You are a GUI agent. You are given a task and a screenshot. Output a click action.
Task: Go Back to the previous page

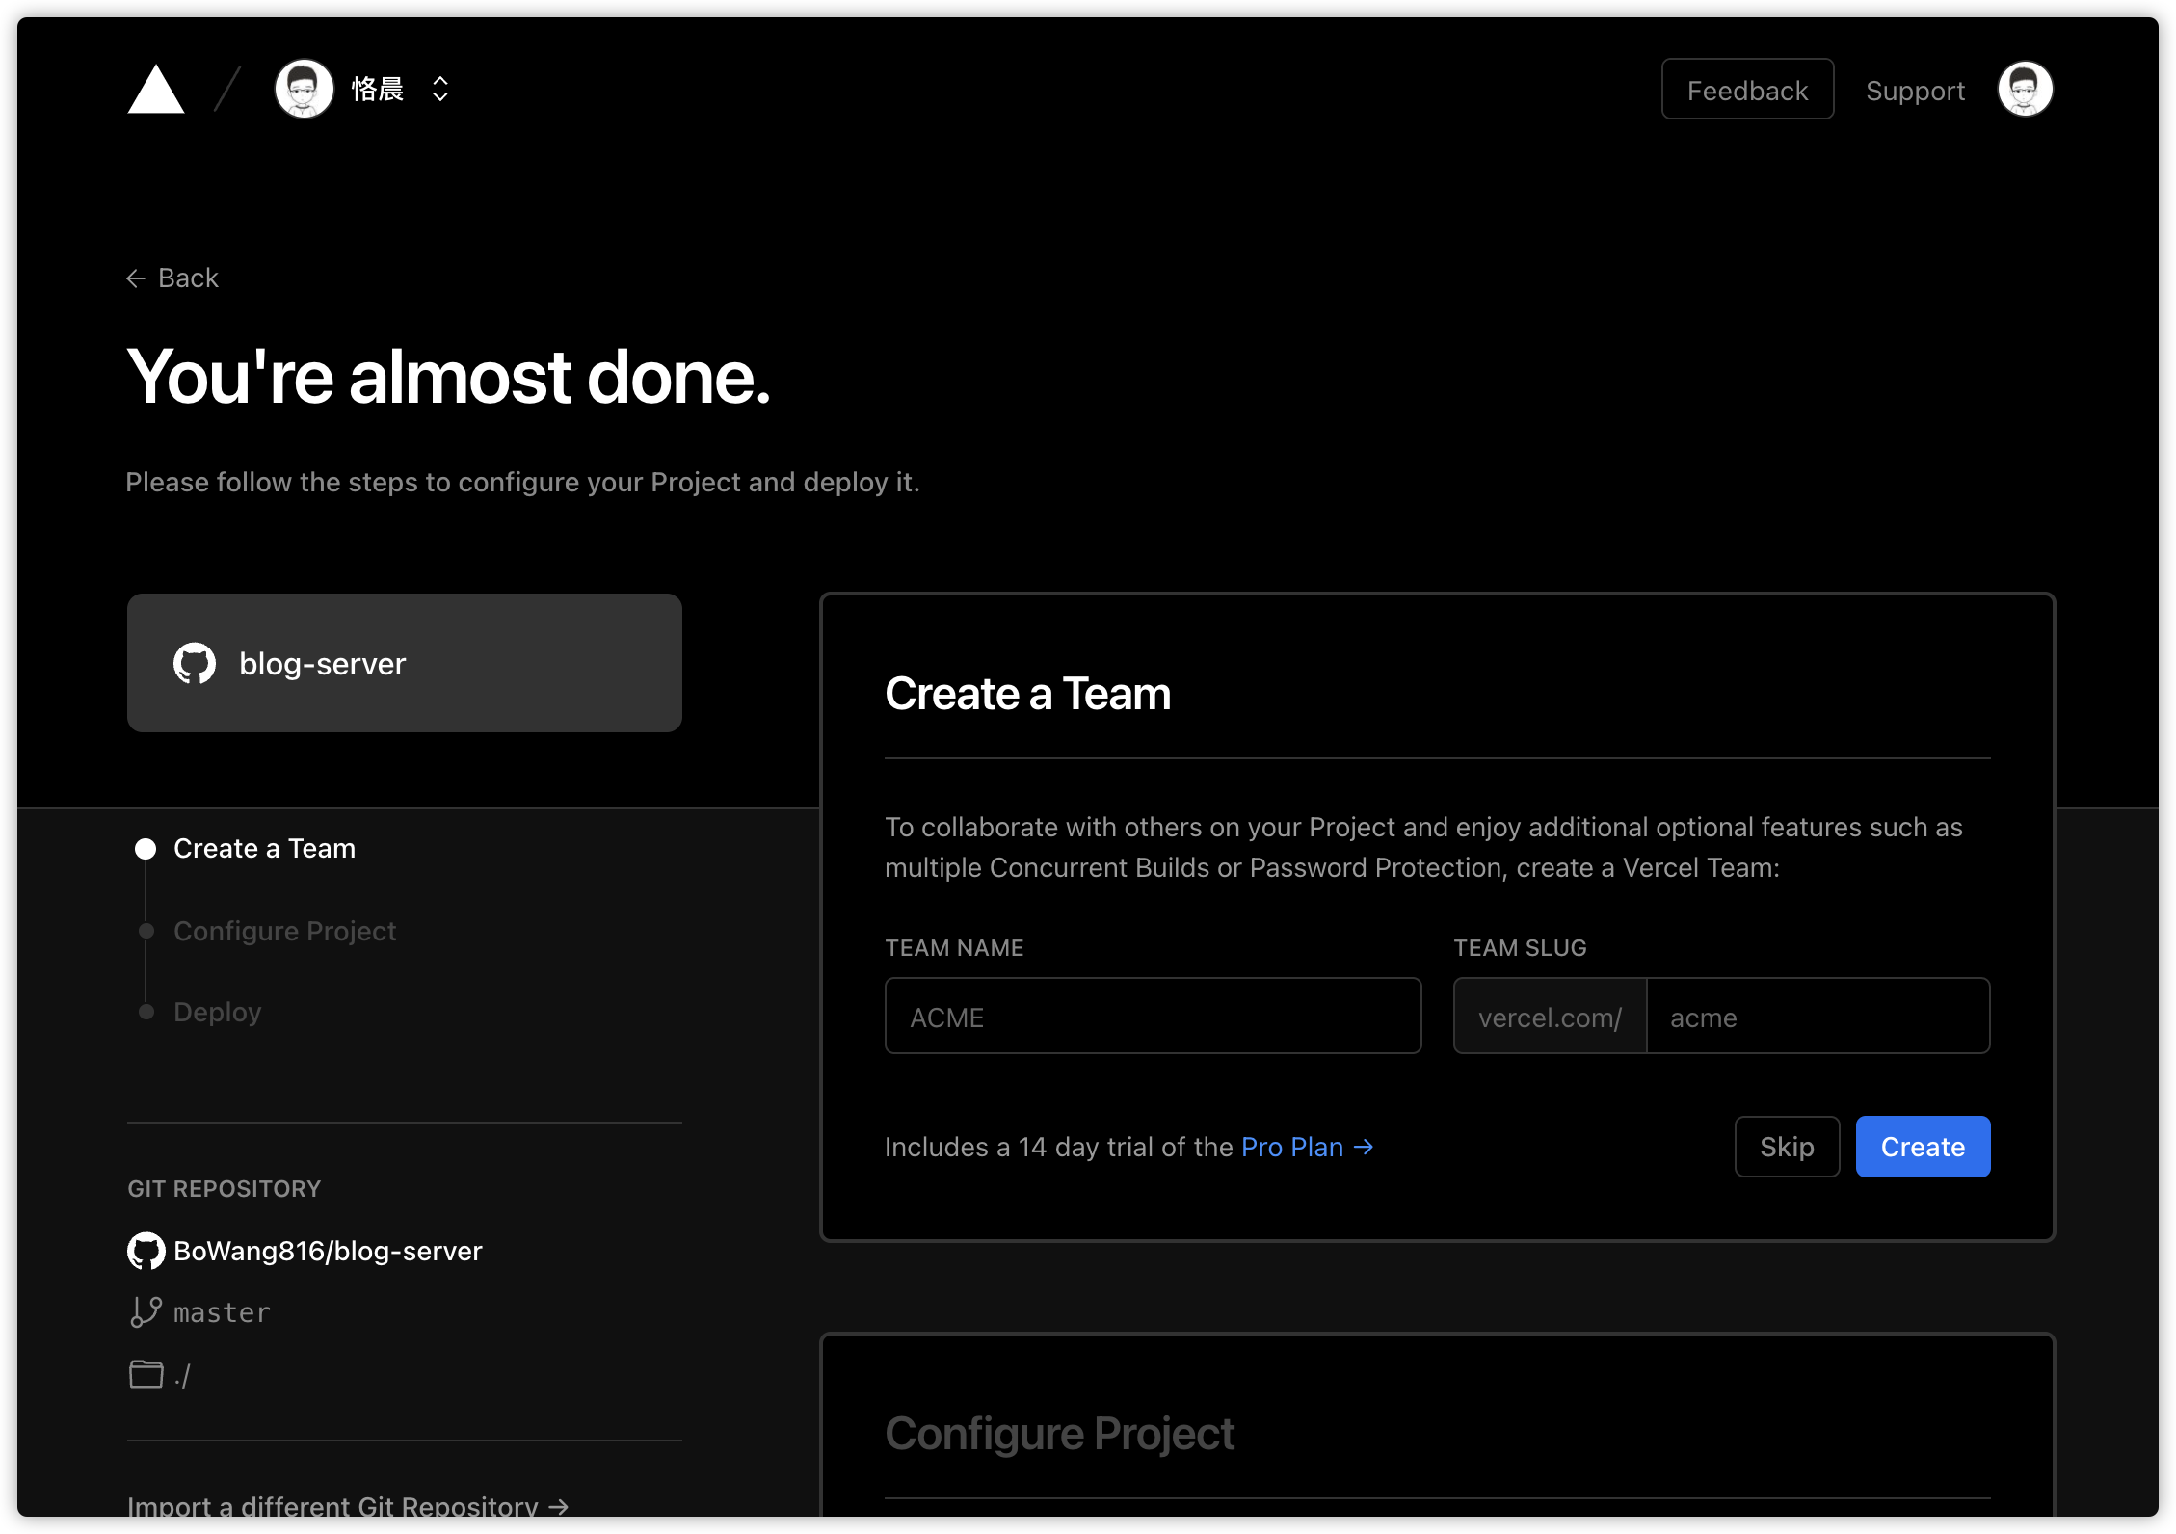(173, 278)
